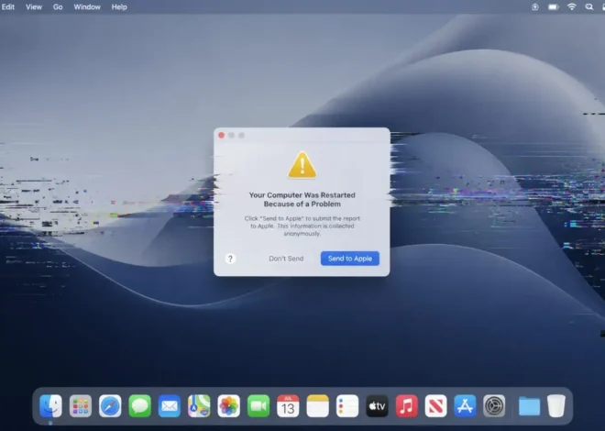
Task: Open the Apple TV app in Dock
Action: (x=377, y=406)
